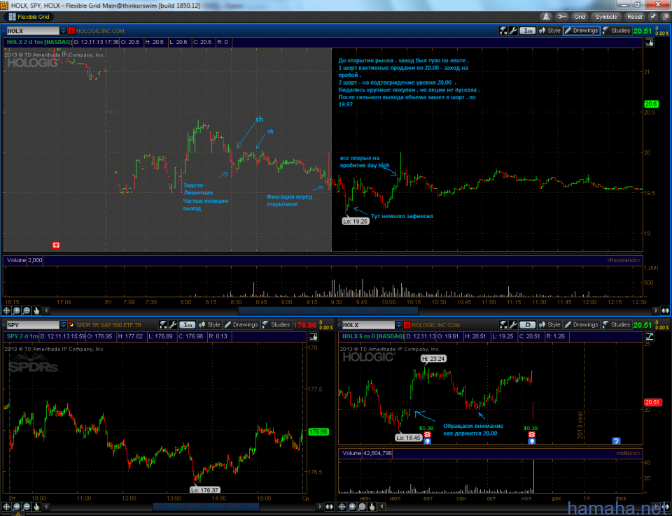Click the $0.39 earnings phone icon on daily chart
Viewport: 672px width, 516px height.
[x=532, y=435]
